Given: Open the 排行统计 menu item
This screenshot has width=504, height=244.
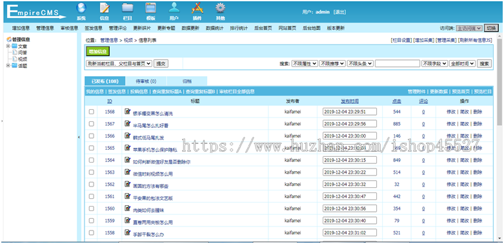Looking at the screenshot, I should [x=239, y=28].
